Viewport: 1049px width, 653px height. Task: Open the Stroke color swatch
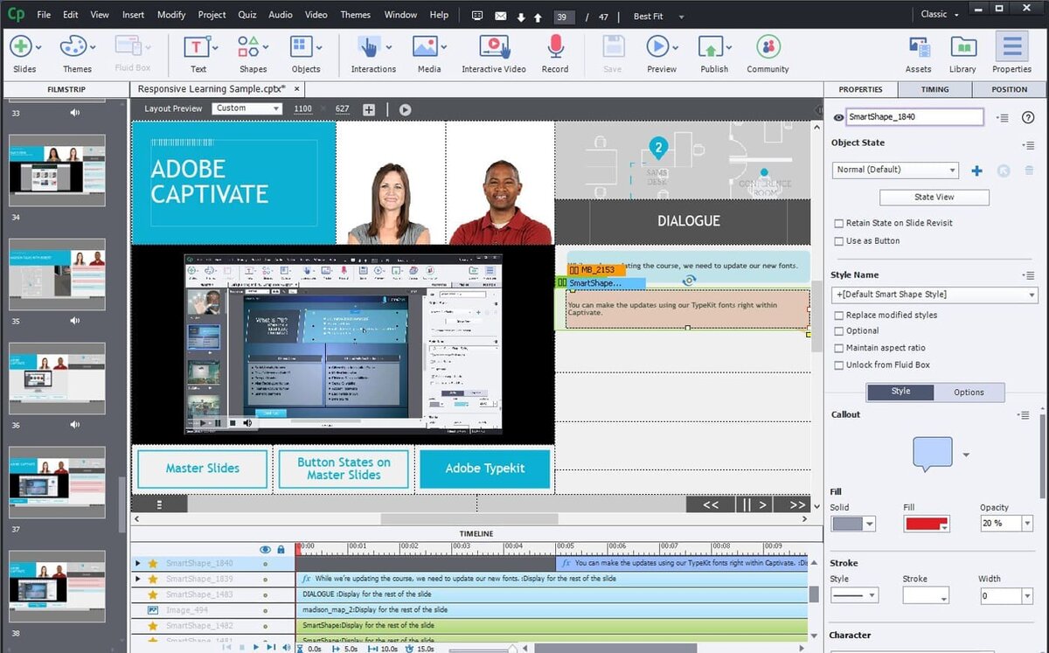pos(926,595)
